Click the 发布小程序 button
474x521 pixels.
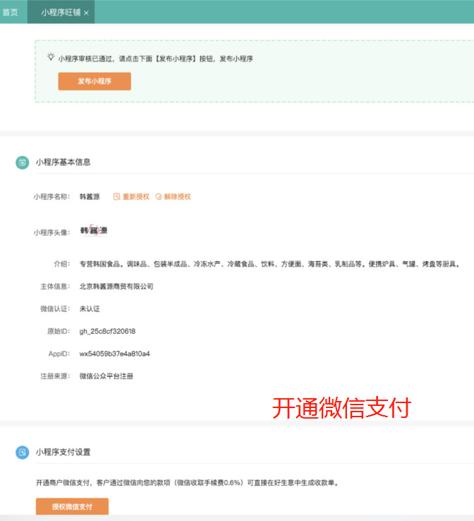[x=95, y=81]
